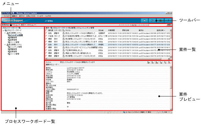Viewport: 201px width, 125px height.
Task: Click the ローカル イントラネット zone status bar icon
Action: 124,112
